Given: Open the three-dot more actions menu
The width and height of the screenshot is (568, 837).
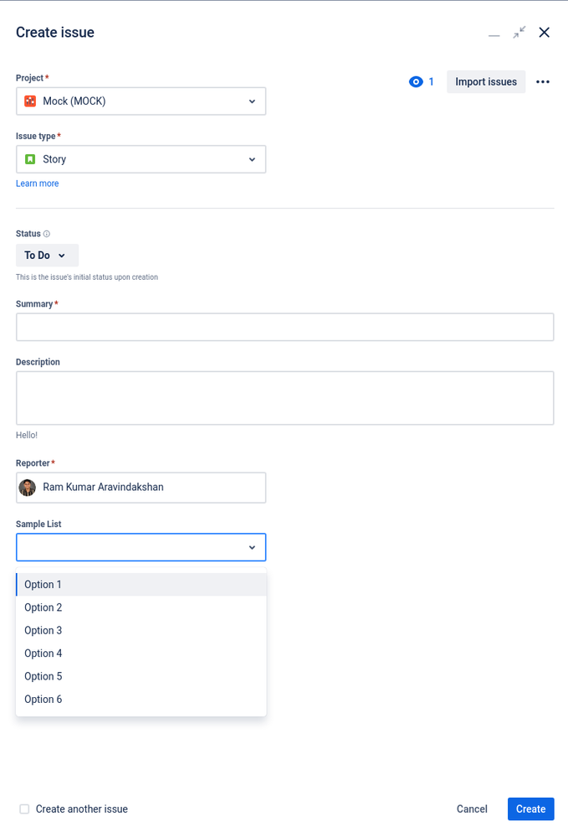Looking at the screenshot, I should click(542, 81).
